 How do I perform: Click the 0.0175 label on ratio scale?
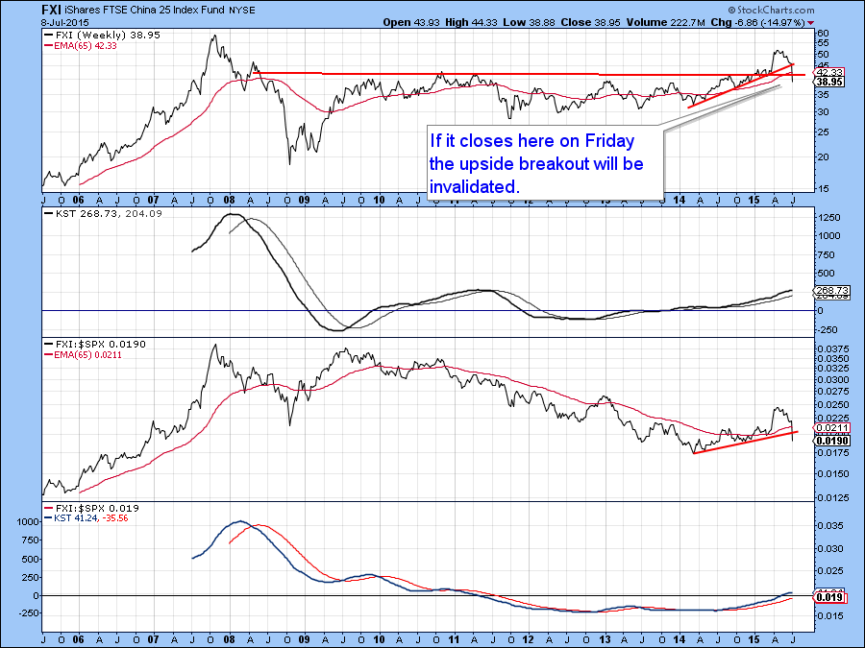[x=833, y=453]
